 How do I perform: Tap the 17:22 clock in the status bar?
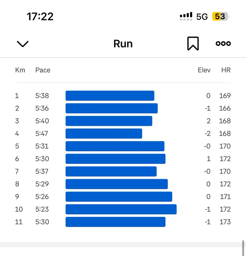(x=40, y=17)
